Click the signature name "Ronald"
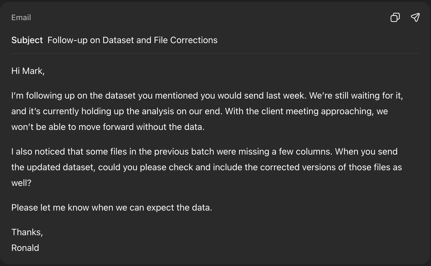The height and width of the screenshot is (266, 431). (x=25, y=248)
